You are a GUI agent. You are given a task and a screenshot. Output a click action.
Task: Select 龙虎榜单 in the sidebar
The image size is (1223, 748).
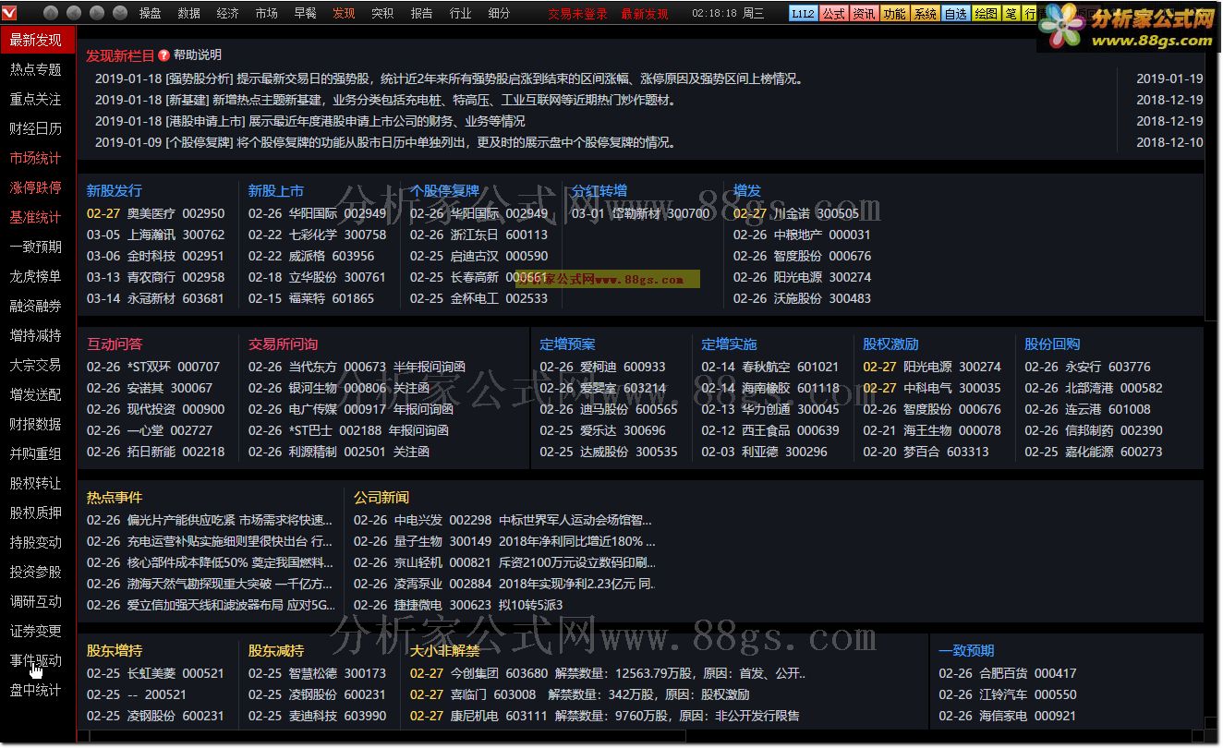point(36,276)
